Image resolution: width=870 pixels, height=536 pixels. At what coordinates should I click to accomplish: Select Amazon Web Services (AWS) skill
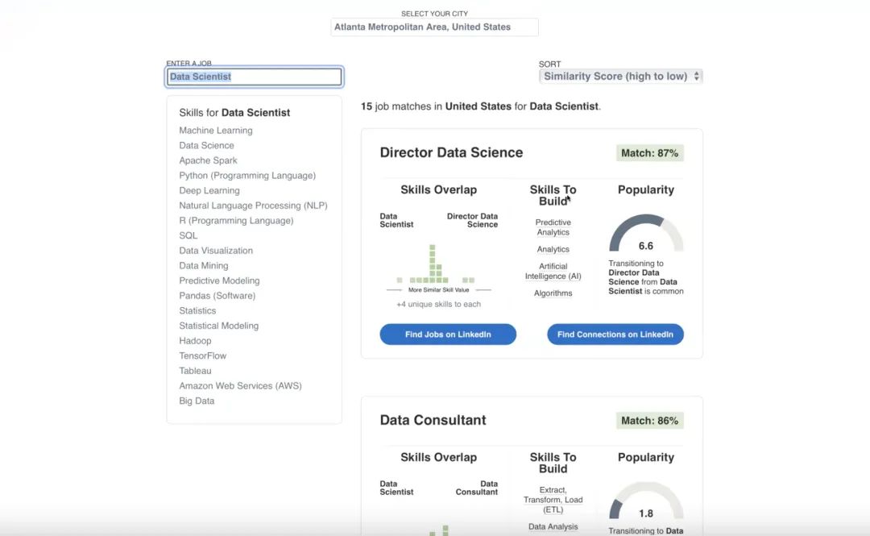[240, 386]
